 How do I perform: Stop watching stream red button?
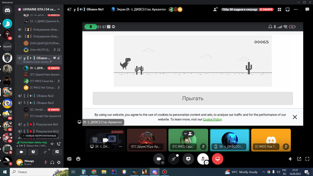[217, 159]
